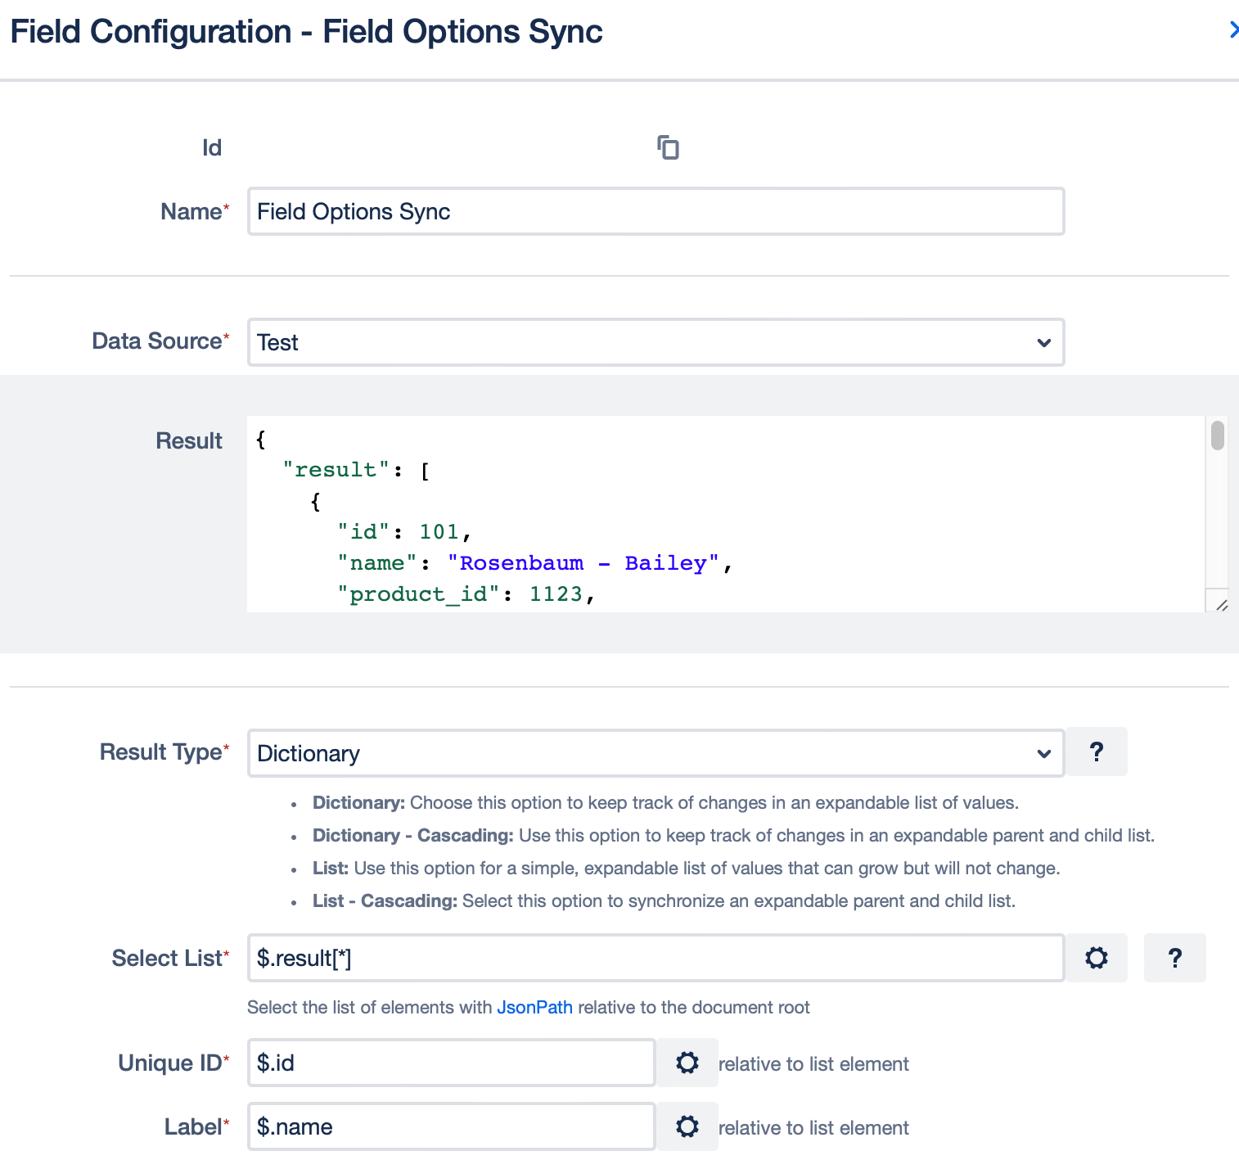Click the gear icon beside Label
Viewport: 1239px width, 1169px height.
[687, 1126]
